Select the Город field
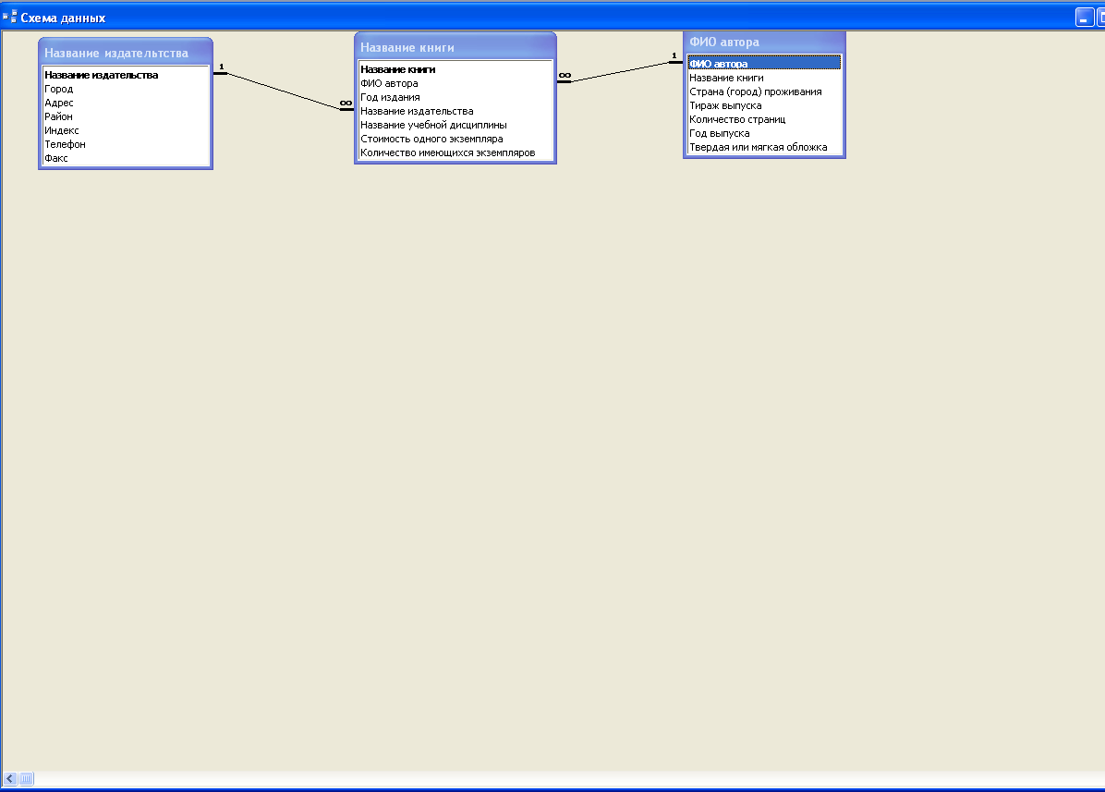This screenshot has width=1105, height=792. point(59,89)
